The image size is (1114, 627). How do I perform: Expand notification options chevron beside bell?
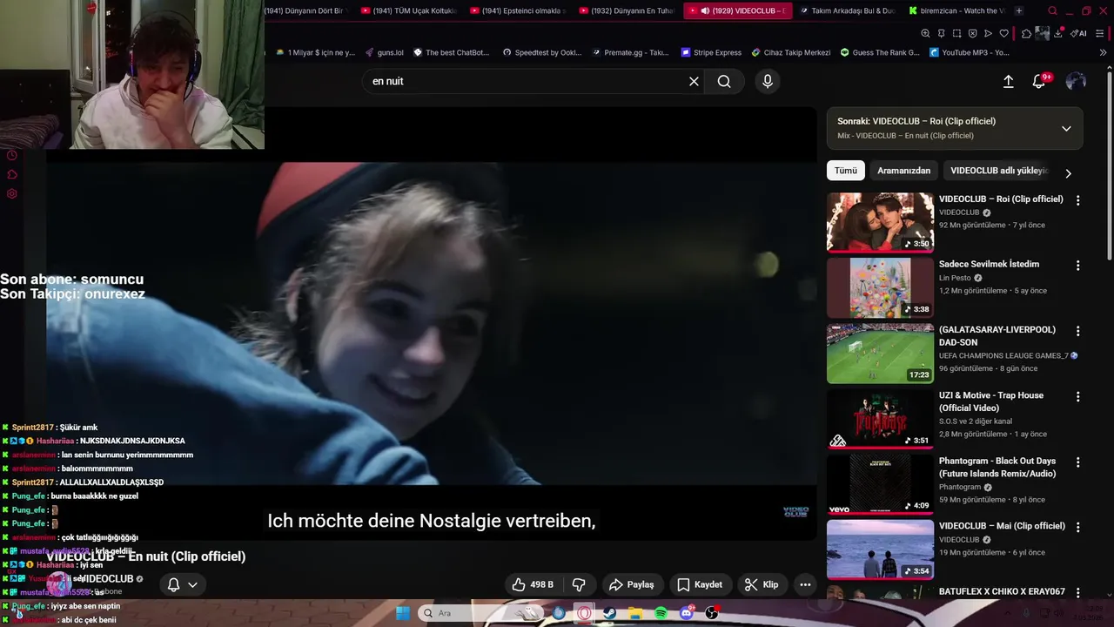click(192, 584)
